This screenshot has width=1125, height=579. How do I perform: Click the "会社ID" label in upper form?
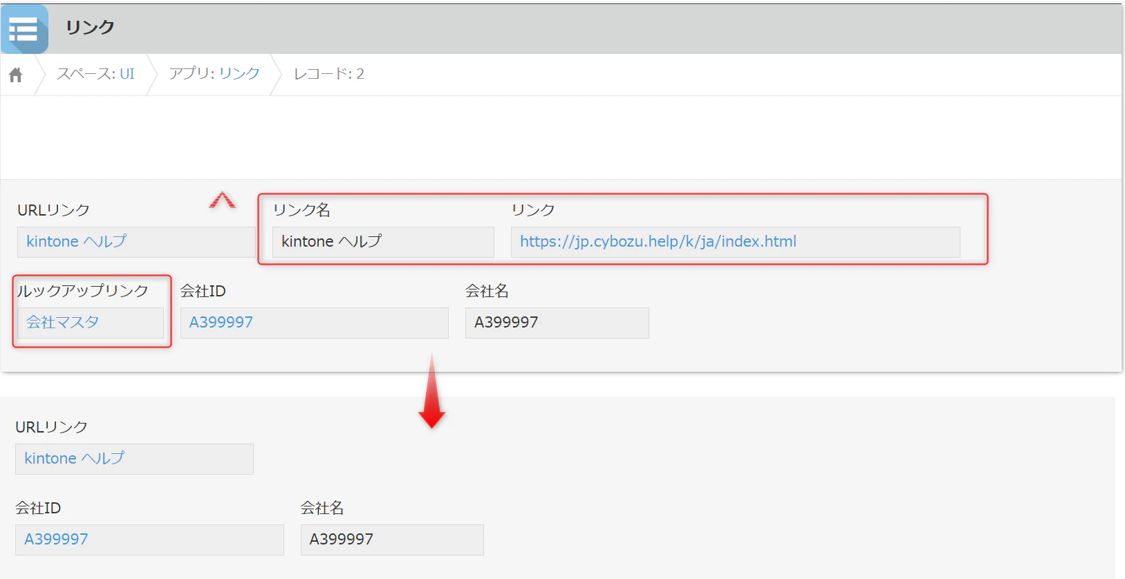tap(203, 291)
